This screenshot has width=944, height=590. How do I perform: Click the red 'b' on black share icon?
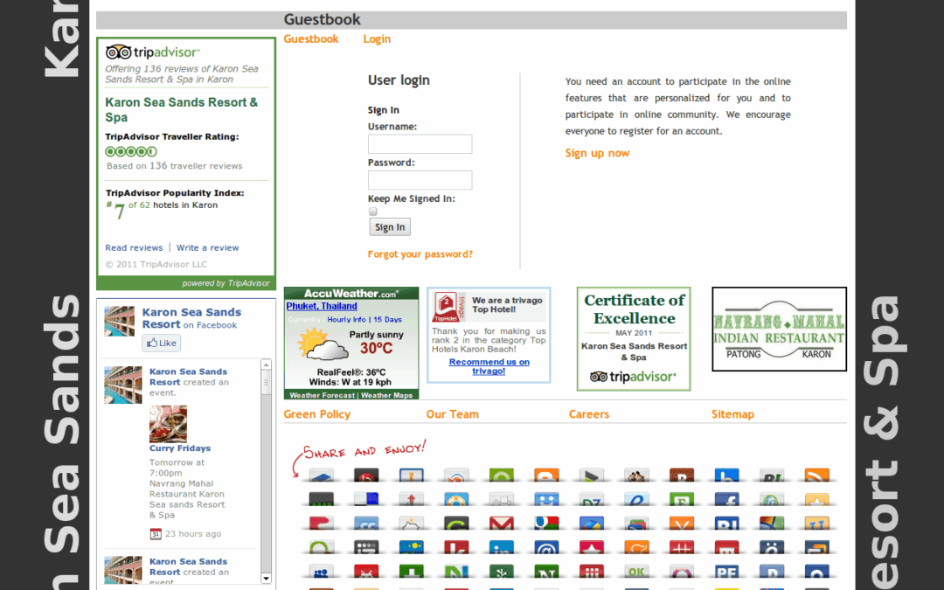click(366, 475)
